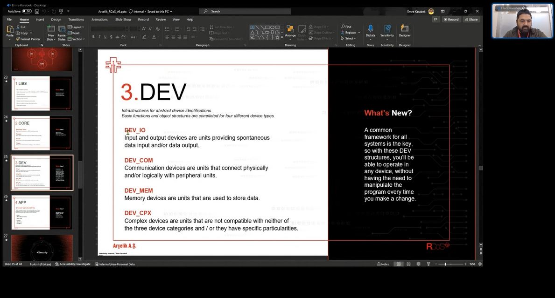Image resolution: width=555 pixels, height=298 pixels.
Task: Click the DEV_IO heading on slide
Action: (x=135, y=130)
